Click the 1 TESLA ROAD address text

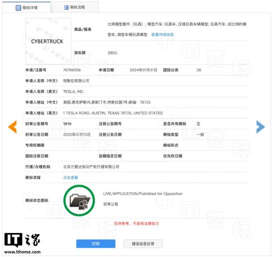(x=113, y=113)
